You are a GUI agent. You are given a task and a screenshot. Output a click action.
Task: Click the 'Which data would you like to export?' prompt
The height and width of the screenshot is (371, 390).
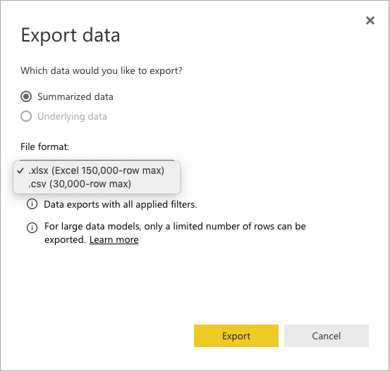click(102, 71)
